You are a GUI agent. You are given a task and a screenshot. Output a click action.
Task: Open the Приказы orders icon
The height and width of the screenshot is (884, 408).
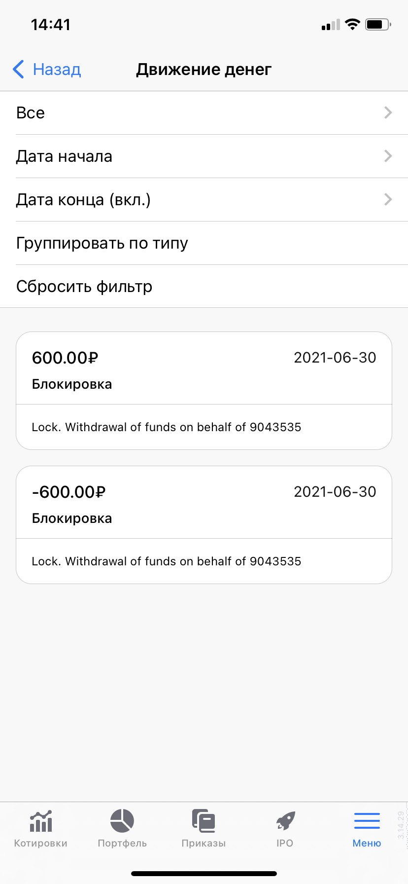point(204,821)
